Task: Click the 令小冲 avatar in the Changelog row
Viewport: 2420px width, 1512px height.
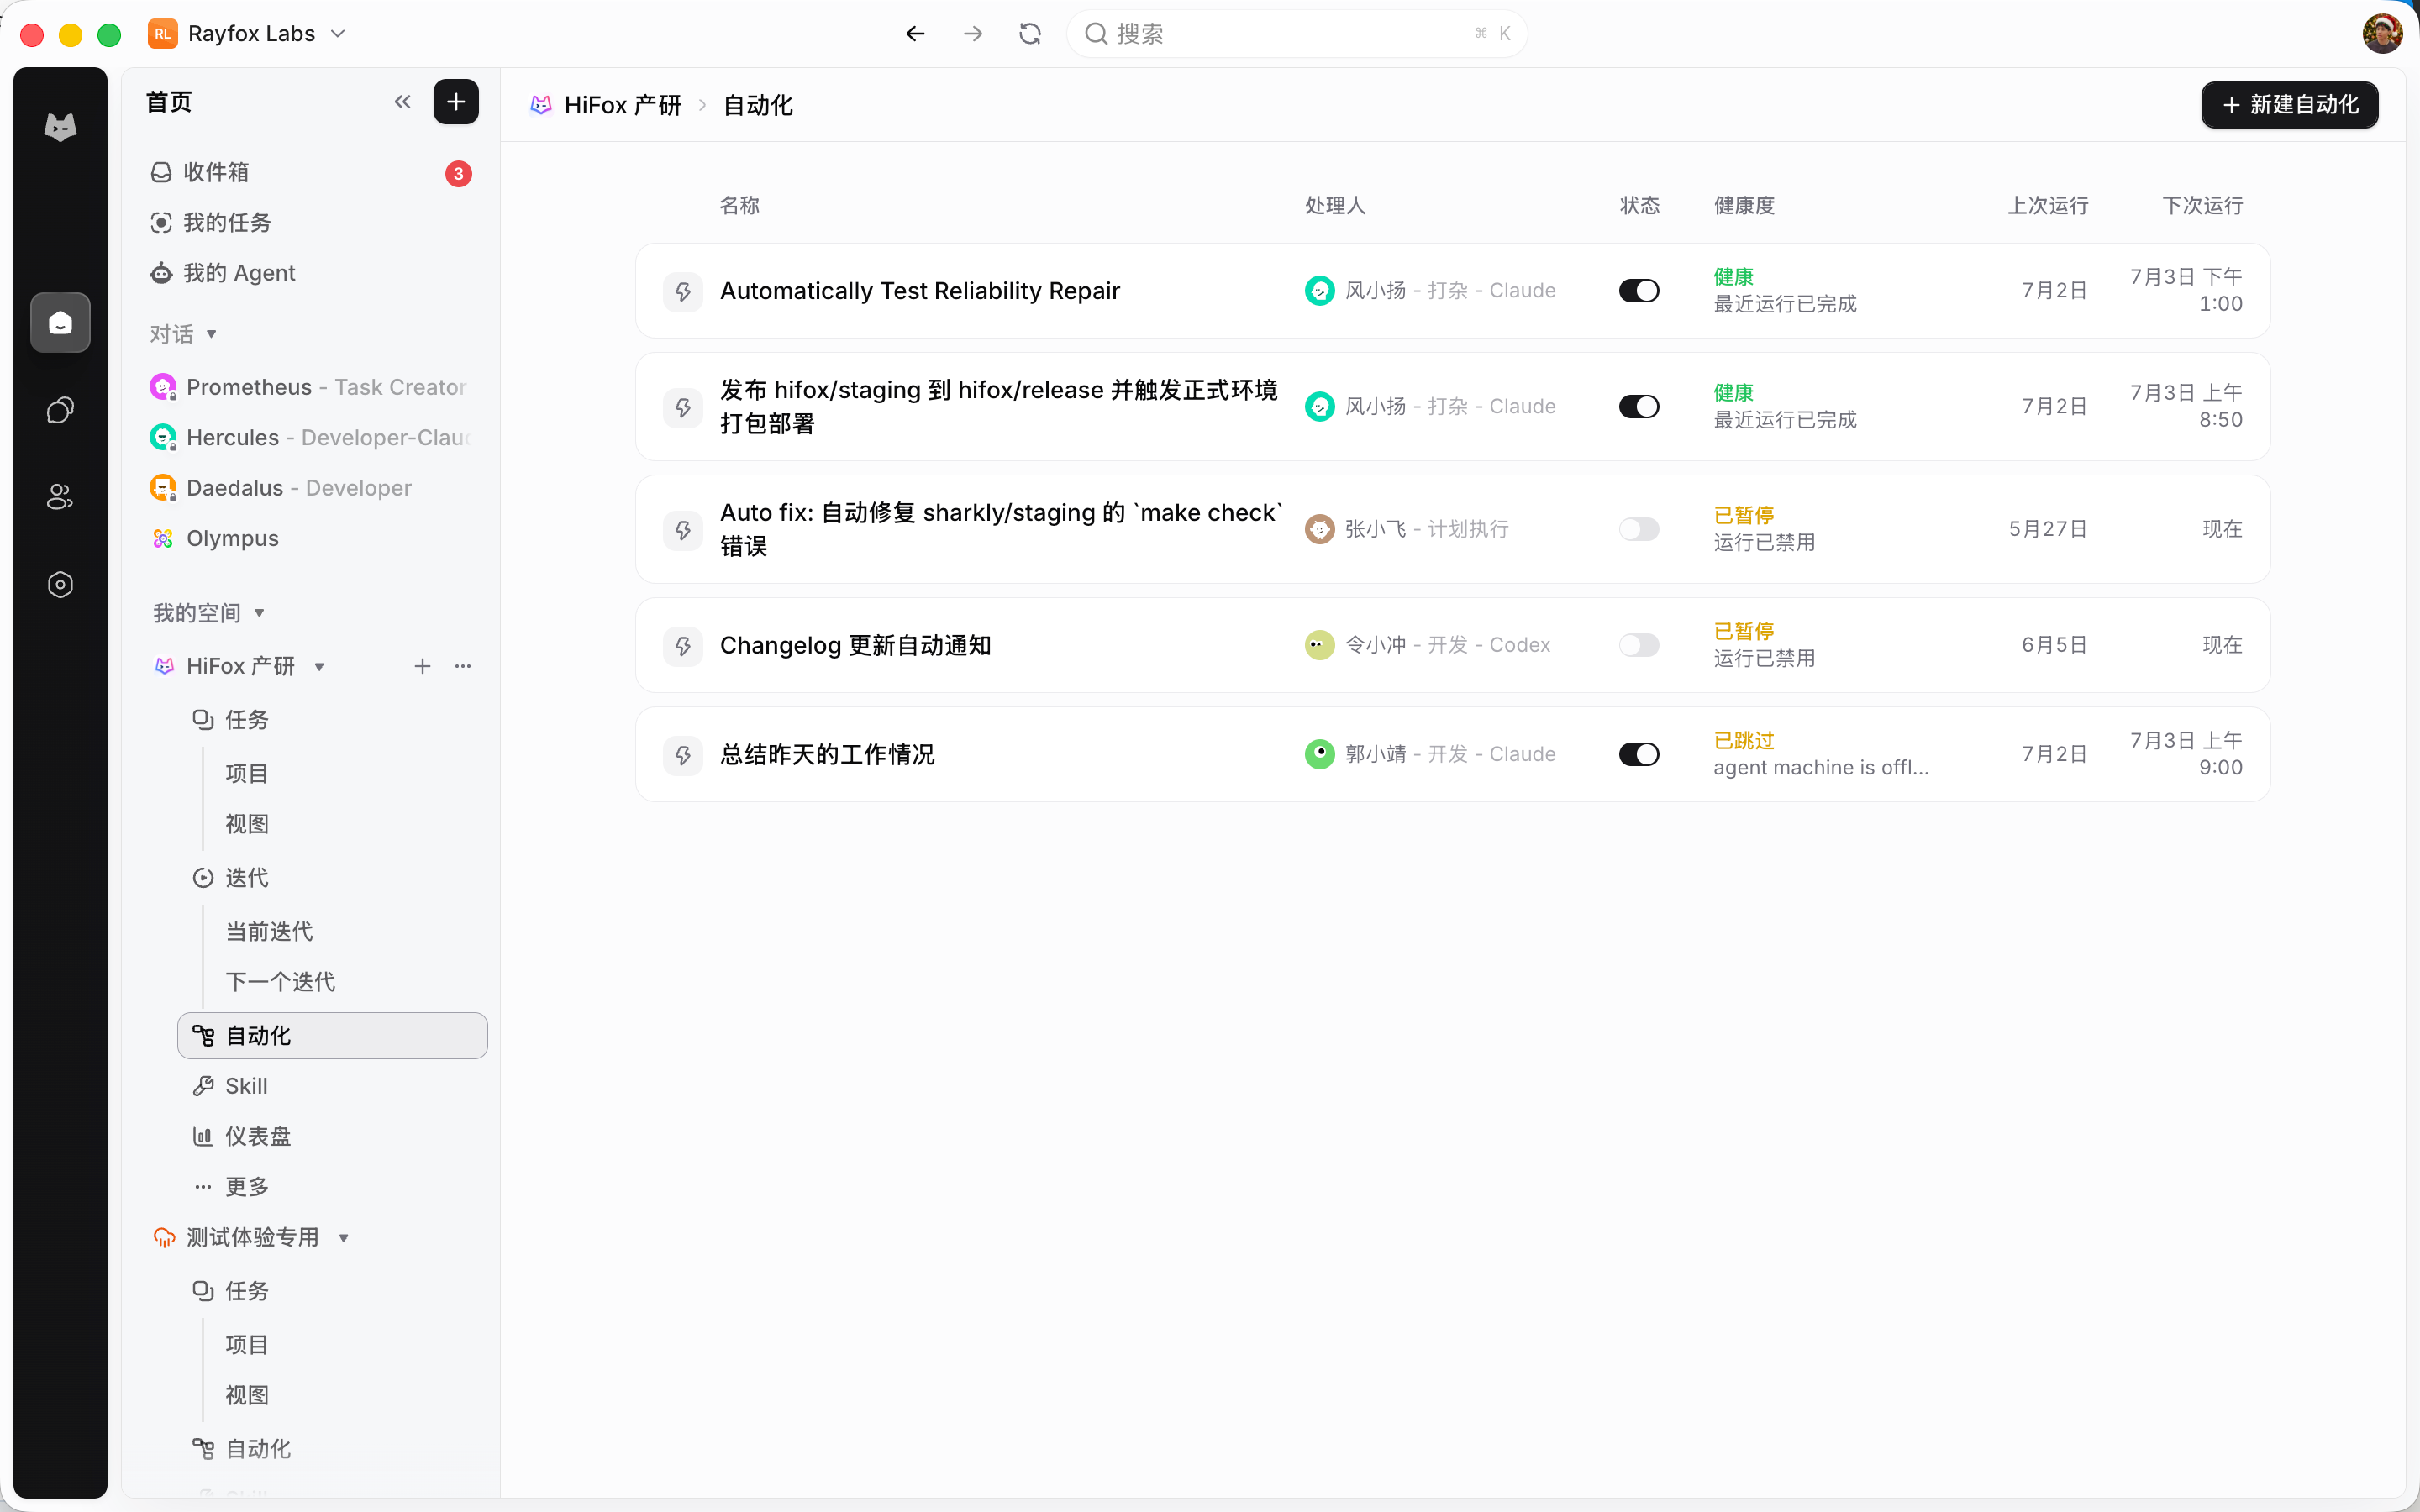Action: [1320, 645]
